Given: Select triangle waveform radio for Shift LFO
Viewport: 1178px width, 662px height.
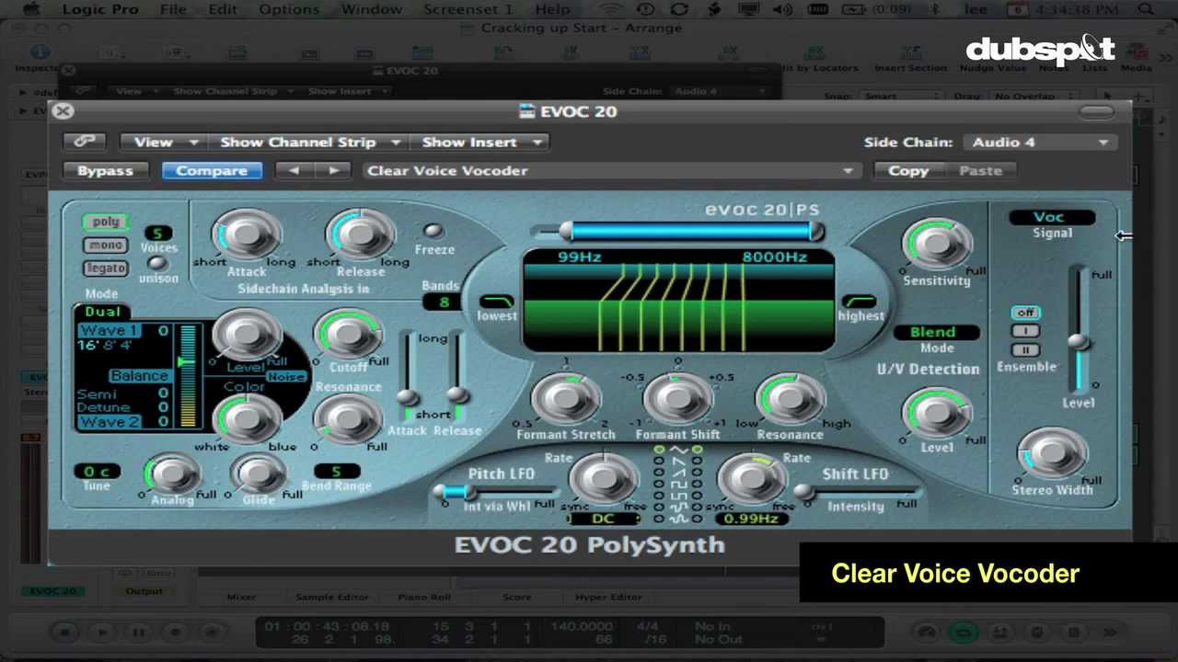Looking at the screenshot, I should point(698,450).
